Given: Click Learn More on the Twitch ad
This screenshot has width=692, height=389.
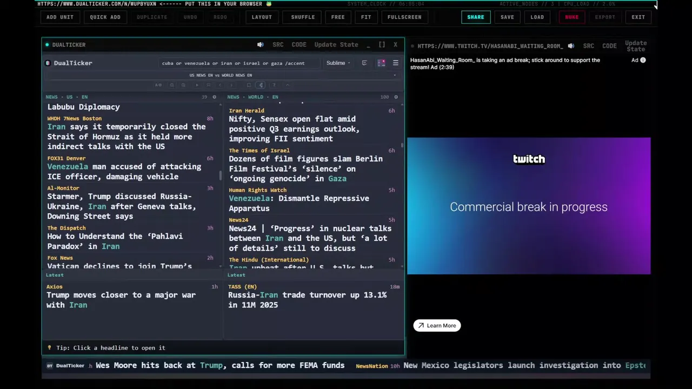Looking at the screenshot, I should click(x=437, y=326).
